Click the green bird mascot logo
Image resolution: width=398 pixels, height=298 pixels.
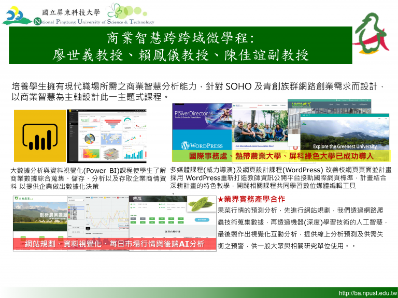click(x=372, y=34)
